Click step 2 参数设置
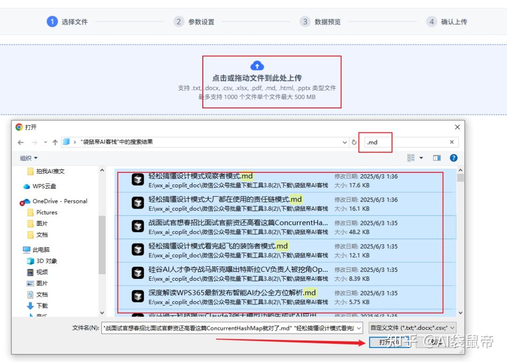Image resolution: width=507 pixels, height=362 pixels. pos(194,22)
